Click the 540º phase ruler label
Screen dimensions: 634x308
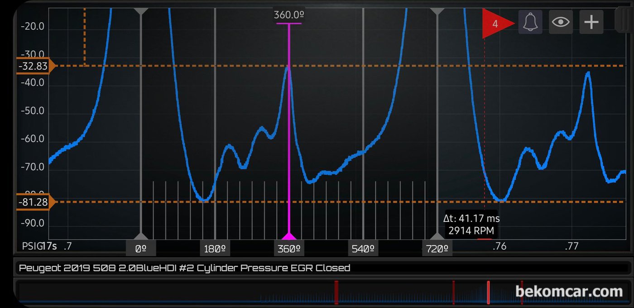tap(363, 249)
